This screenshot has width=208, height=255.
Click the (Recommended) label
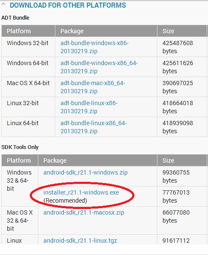pos(65,201)
